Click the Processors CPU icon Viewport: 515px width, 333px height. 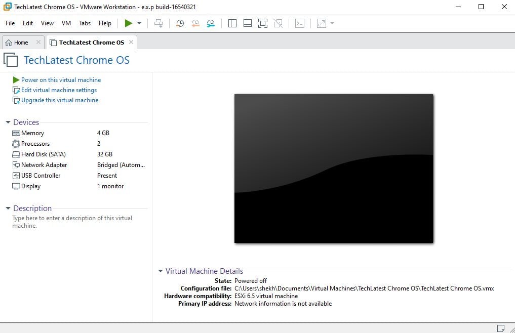coord(16,144)
